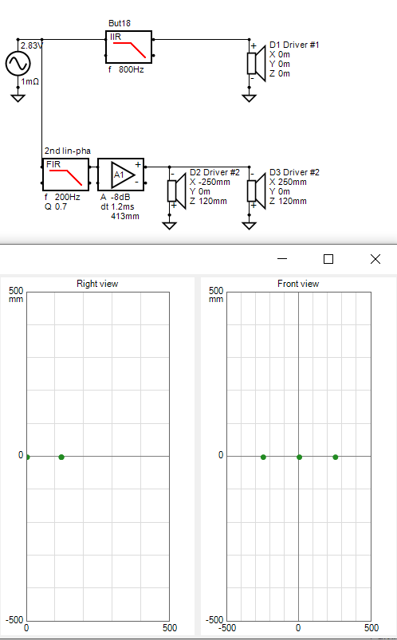Click the 'X -250mm' coordinate of D2
The image size is (397, 640).
(x=210, y=182)
